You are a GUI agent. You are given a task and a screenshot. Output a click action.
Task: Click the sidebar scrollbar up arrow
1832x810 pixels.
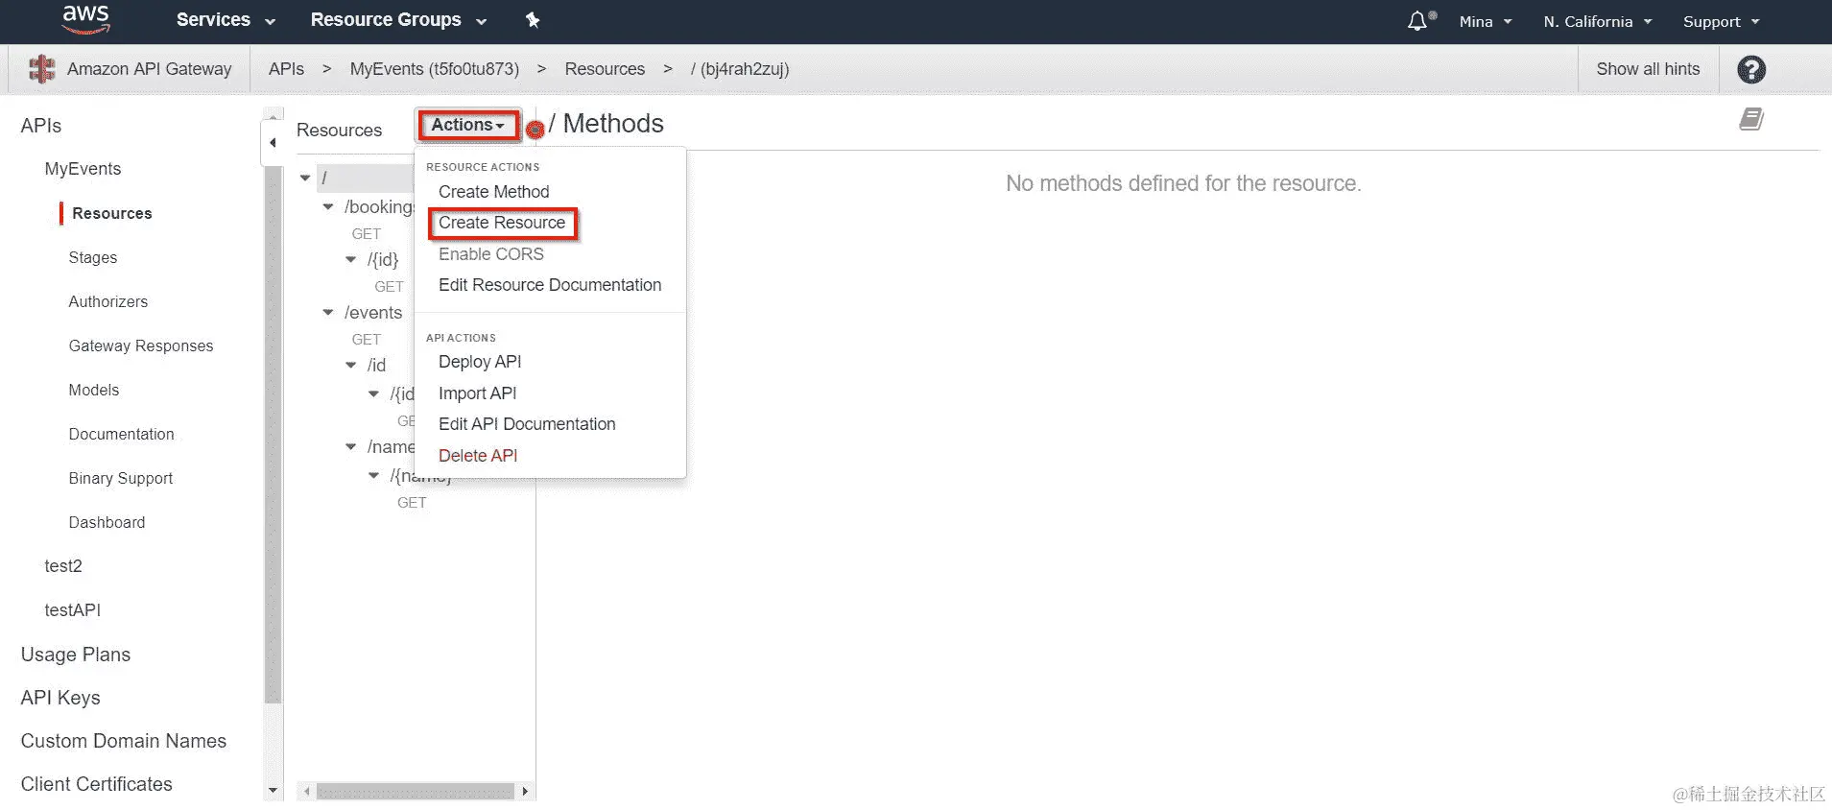273,117
